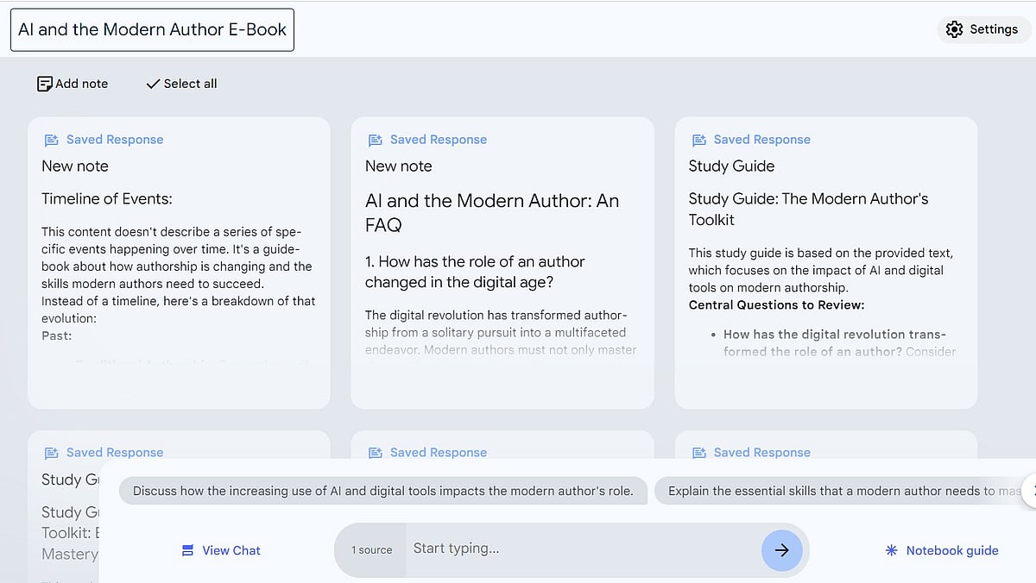Click Saved Response icon on Study Guide note
This screenshot has width=1036, height=583.
pyautogui.click(x=698, y=139)
